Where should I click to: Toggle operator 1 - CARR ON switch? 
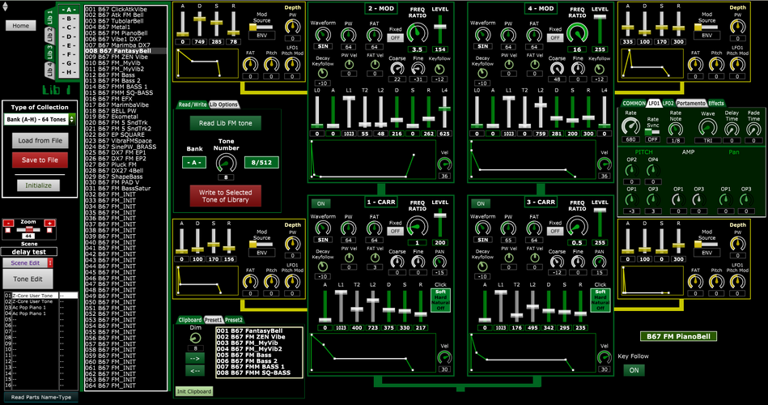pyautogui.click(x=320, y=204)
